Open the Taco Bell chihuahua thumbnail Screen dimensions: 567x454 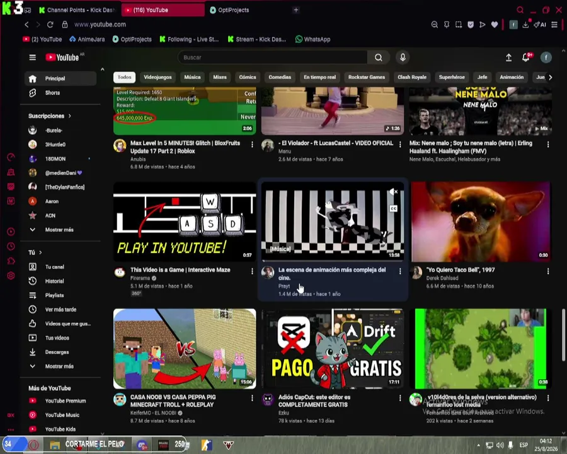tap(481, 221)
